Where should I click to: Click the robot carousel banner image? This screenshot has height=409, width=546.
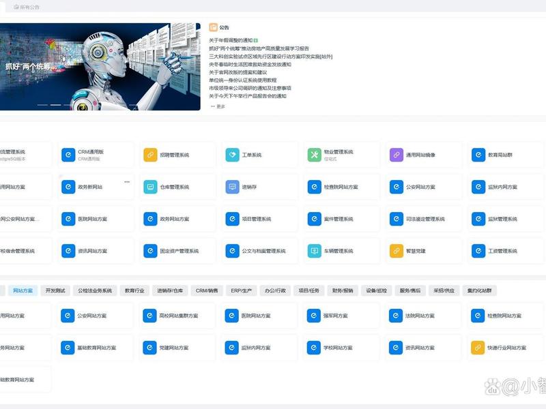point(100,67)
